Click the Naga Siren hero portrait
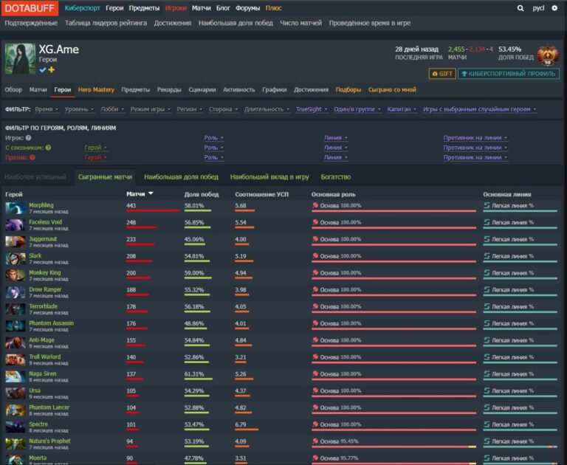This screenshot has width=567, height=465. (x=16, y=376)
